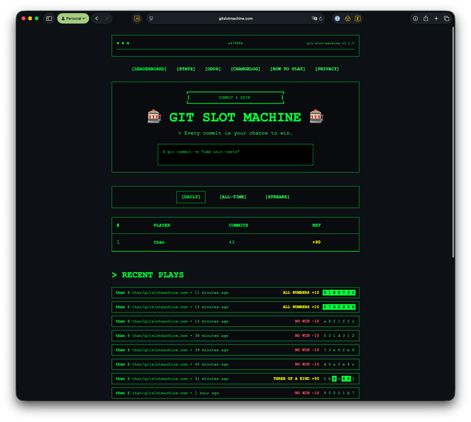The height and width of the screenshot is (422, 471).
Task: View the STREAKS tab
Action: click(x=277, y=197)
